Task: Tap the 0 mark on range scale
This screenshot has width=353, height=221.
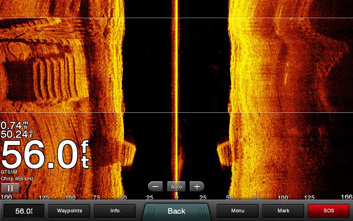Action: [176, 197]
